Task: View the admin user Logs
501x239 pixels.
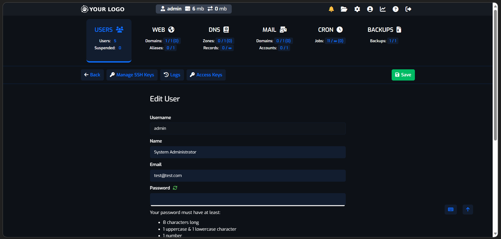Action: point(172,75)
